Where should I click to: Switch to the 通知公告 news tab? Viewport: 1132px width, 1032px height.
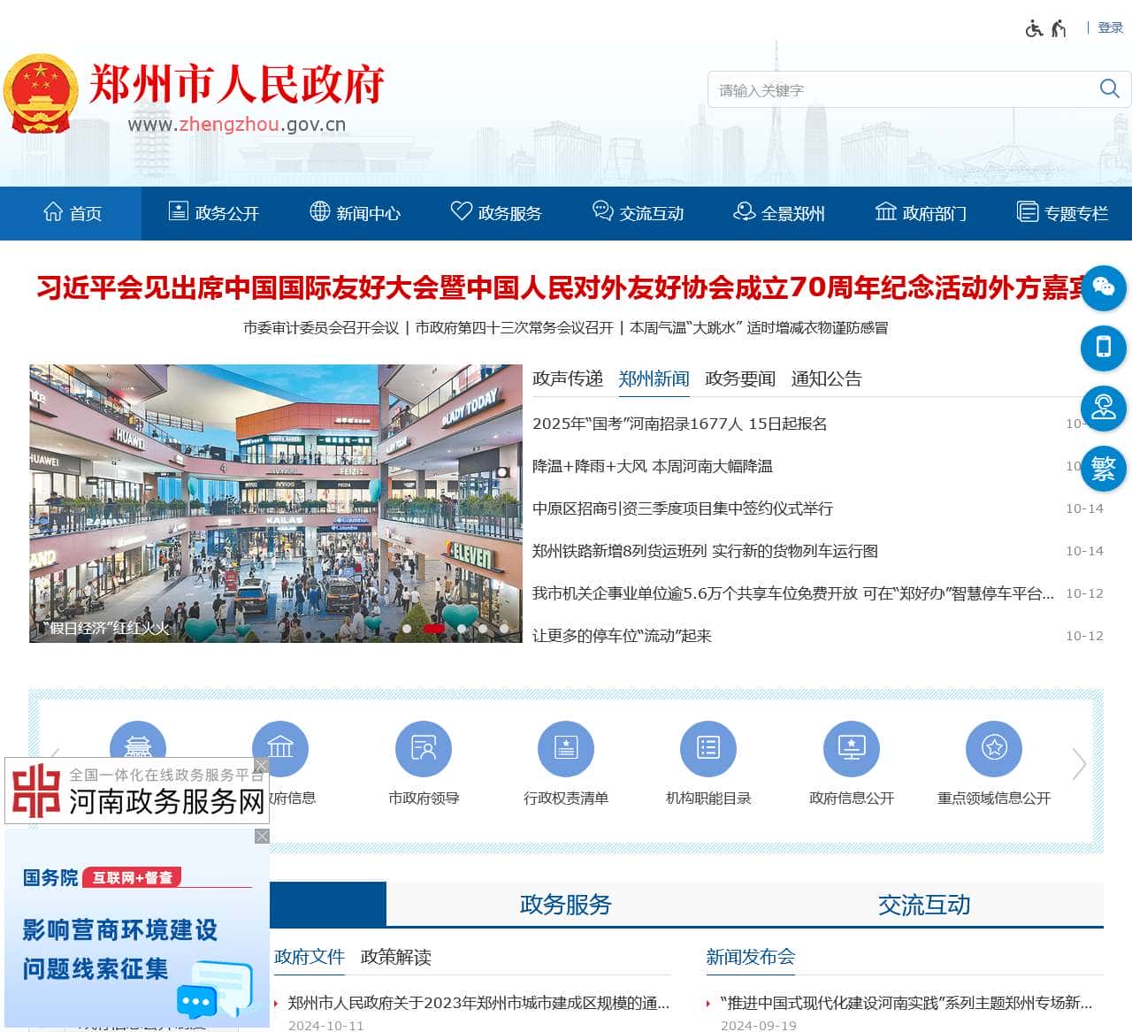click(827, 379)
